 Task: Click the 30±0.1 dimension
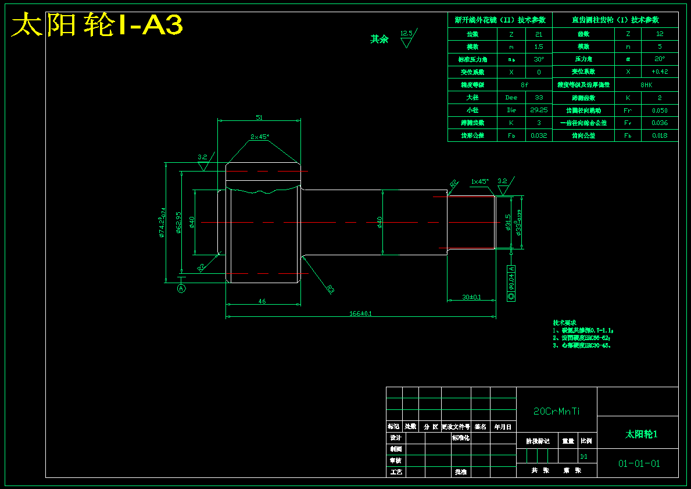pos(471,297)
